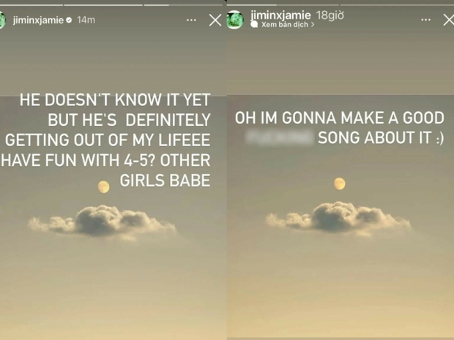Close the right story with the X

(449, 20)
